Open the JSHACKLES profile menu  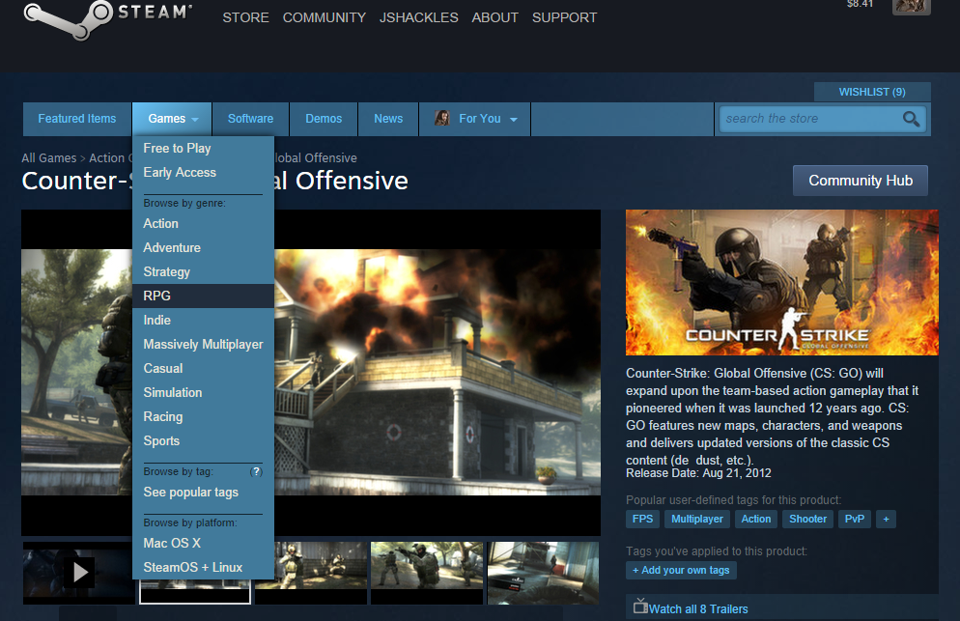(x=419, y=17)
